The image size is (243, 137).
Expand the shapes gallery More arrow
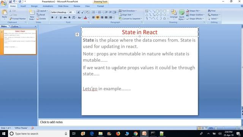[168, 18]
